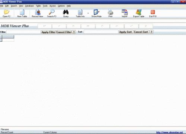Open the www.alexnolan.net link
The width and height of the screenshot is (186, 134).
coord(169,132)
